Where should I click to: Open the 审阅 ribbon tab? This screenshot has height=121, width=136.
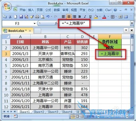coord(65,10)
